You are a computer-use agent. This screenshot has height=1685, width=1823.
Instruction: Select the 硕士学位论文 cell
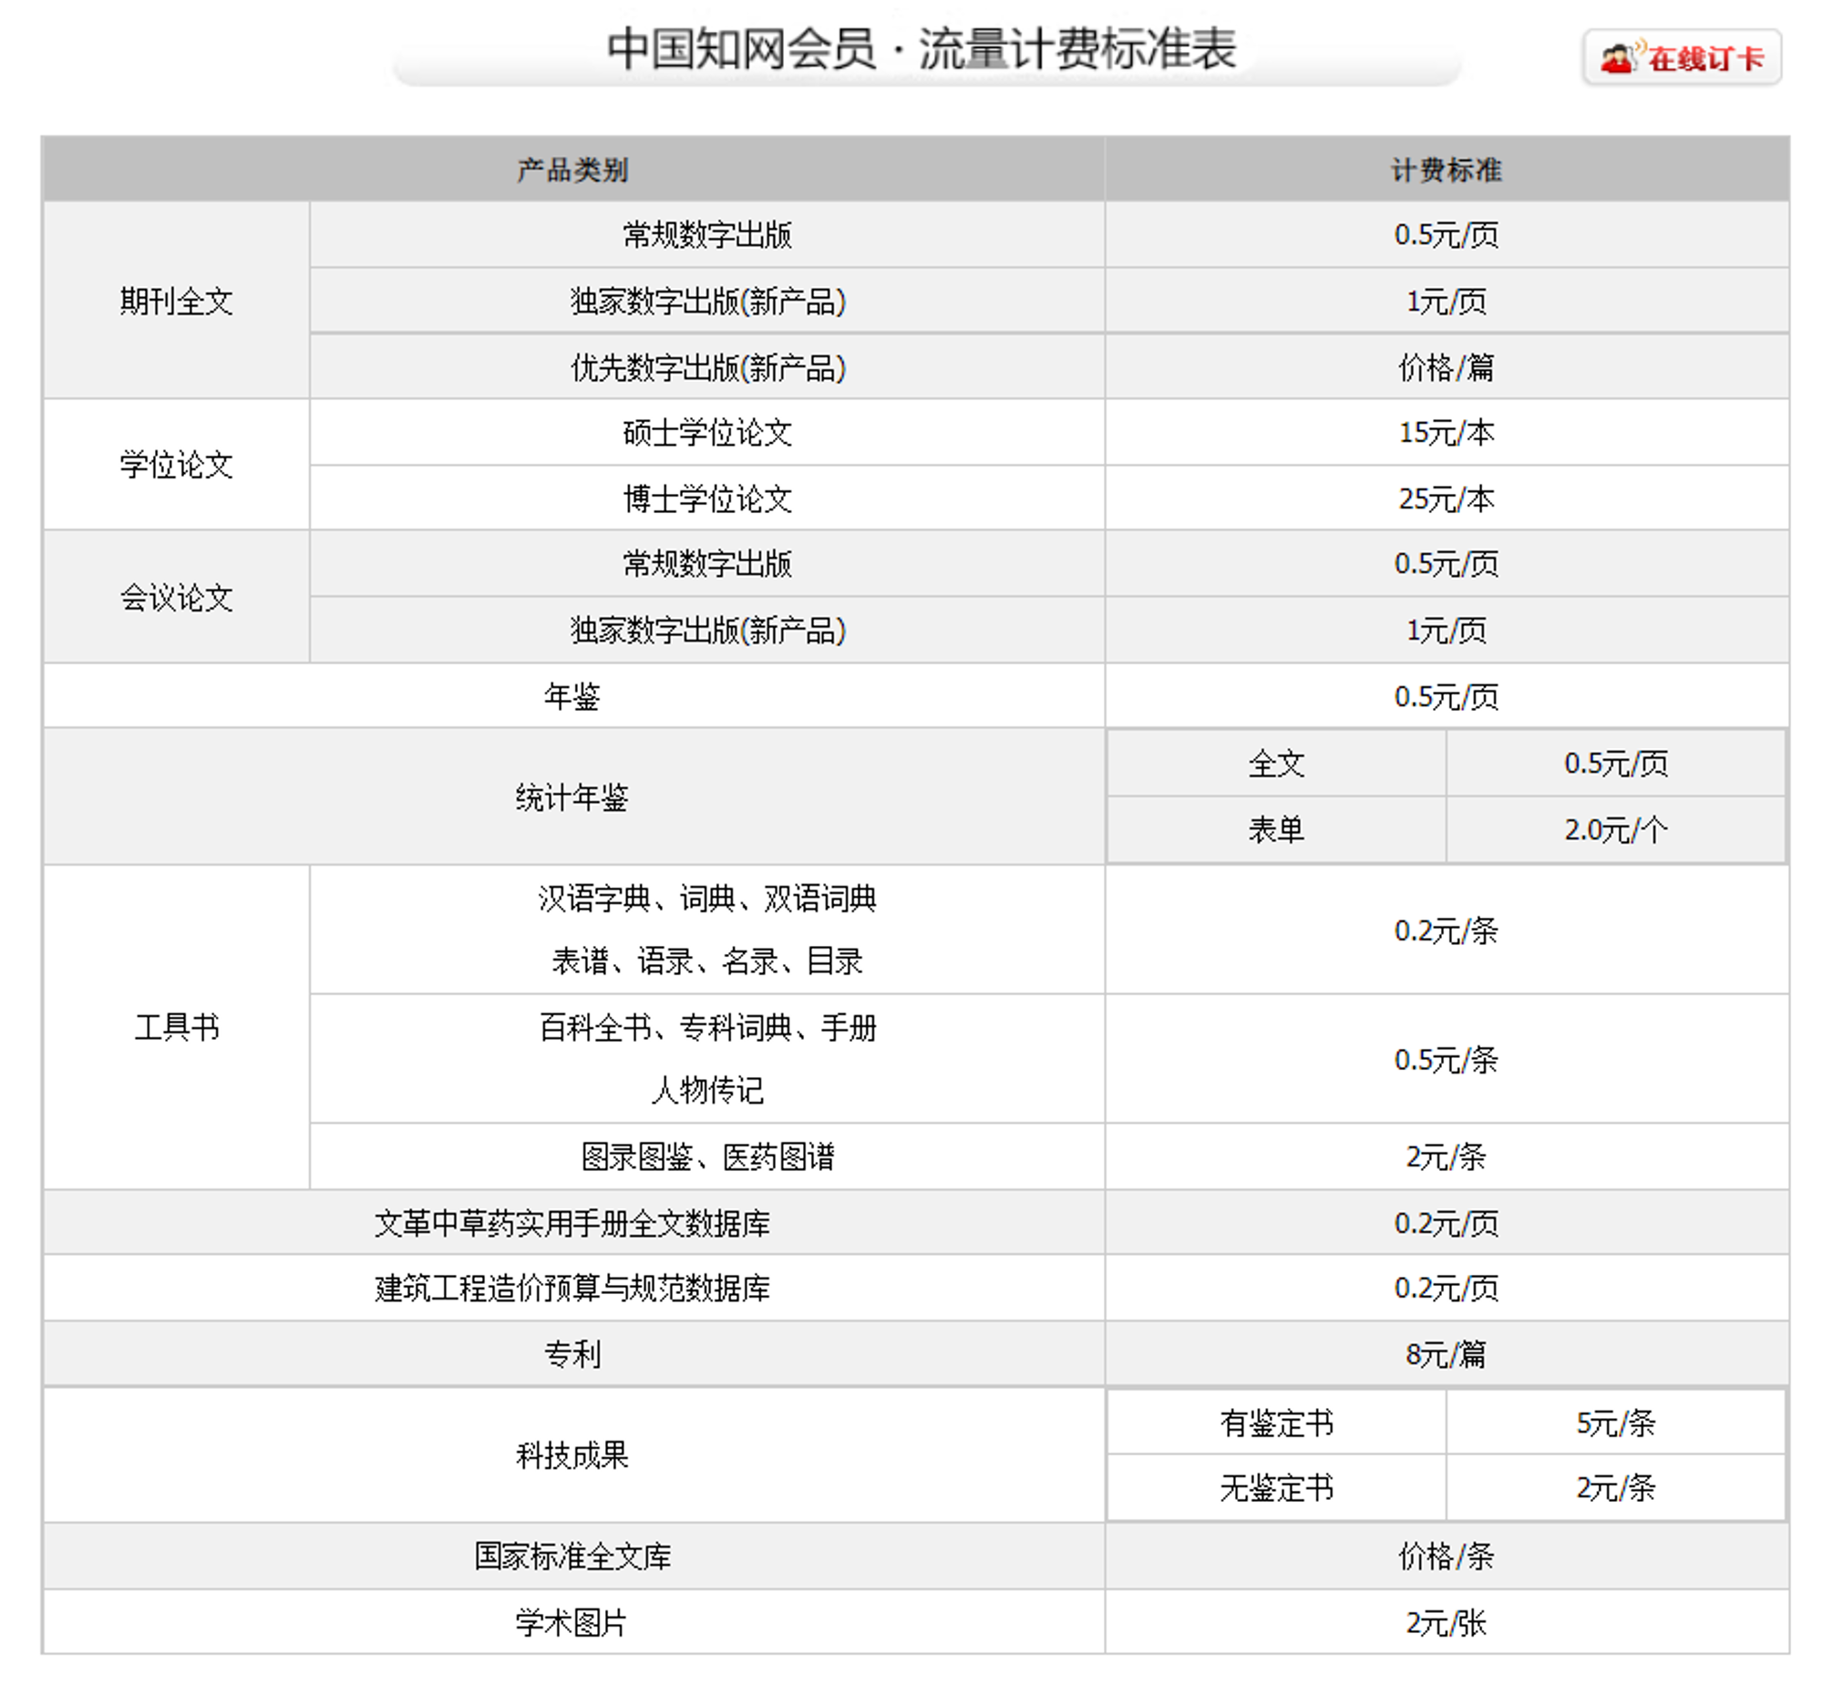[x=706, y=432]
